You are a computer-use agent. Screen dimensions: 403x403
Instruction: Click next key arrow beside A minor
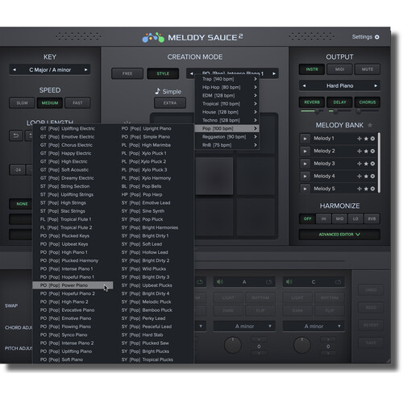point(85,70)
